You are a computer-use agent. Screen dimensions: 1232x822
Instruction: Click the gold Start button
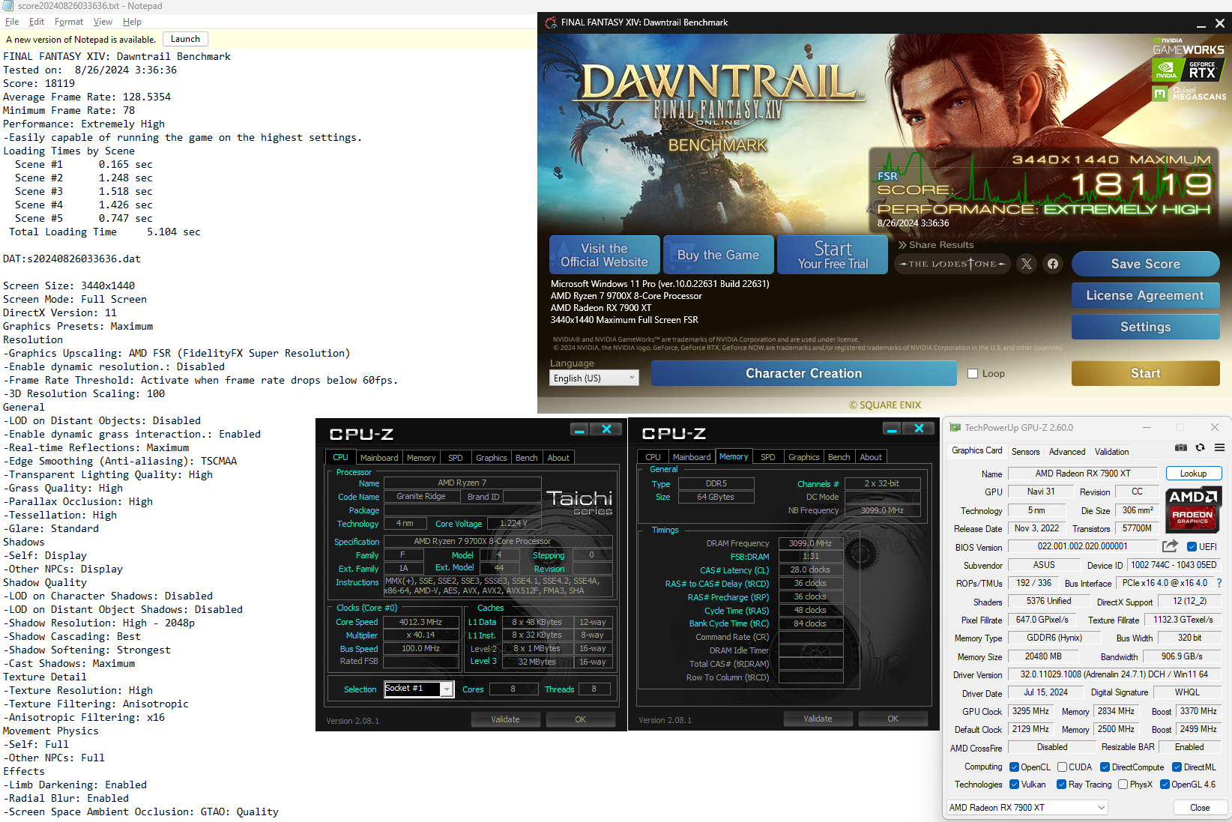pos(1145,373)
